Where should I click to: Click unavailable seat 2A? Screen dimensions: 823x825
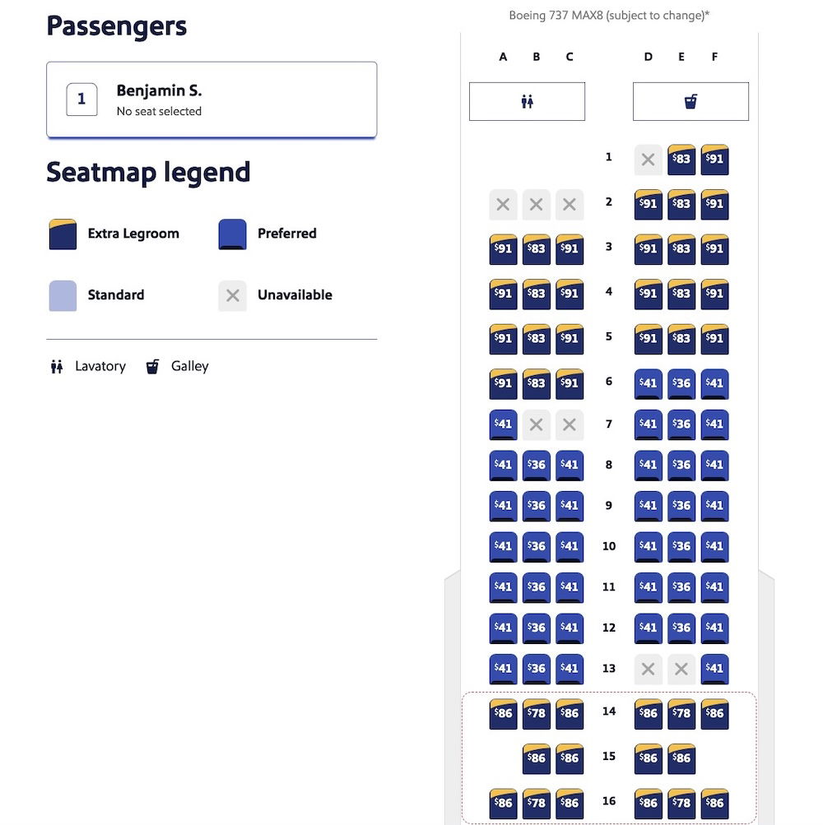(503, 205)
